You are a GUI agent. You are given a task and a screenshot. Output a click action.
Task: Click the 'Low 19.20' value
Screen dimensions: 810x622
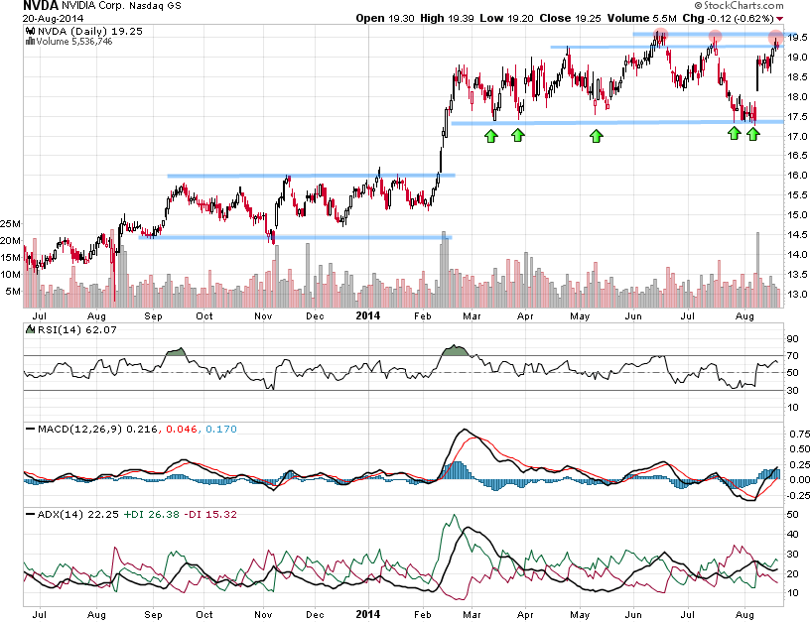click(506, 18)
